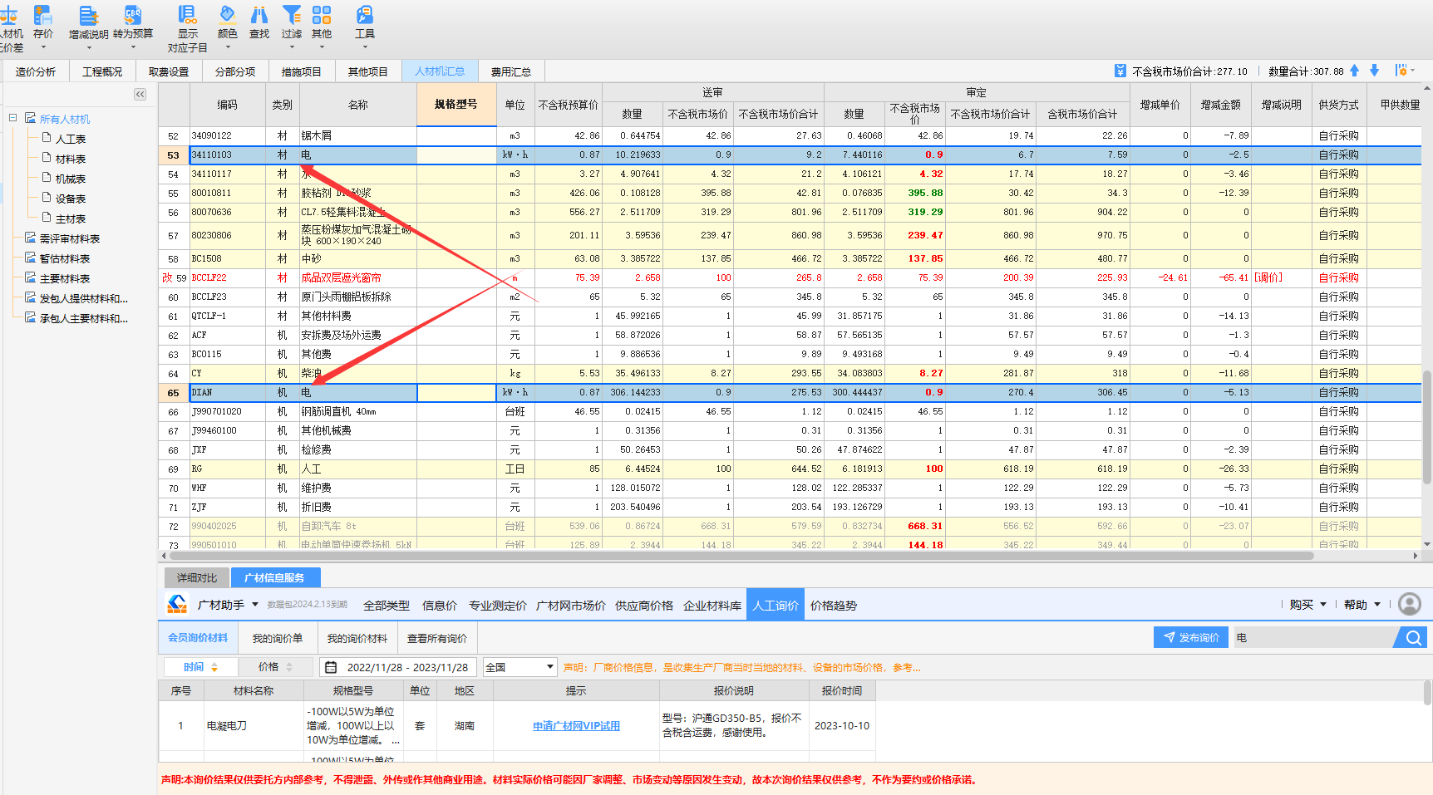Screen dimensions: 1433x795
Task: Open the column settings gear icon
Action: (x=1402, y=71)
